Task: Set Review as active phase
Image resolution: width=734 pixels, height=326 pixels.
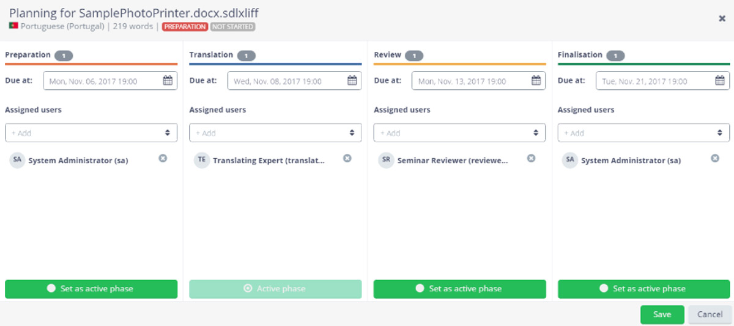Action: point(459,289)
